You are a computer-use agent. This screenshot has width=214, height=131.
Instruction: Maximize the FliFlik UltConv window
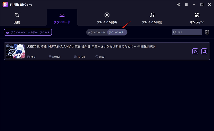point(202,5)
